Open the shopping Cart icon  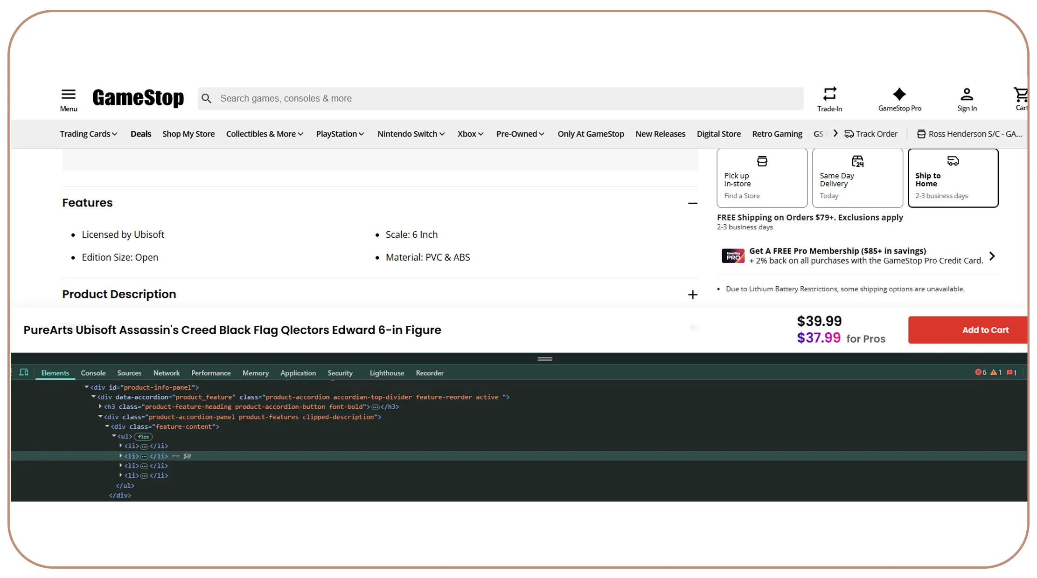(x=1021, y=95)
